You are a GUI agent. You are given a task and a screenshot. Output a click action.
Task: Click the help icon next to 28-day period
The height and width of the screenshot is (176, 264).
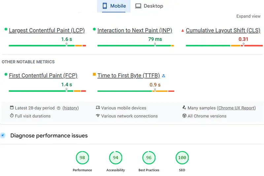tap(59, 108)
